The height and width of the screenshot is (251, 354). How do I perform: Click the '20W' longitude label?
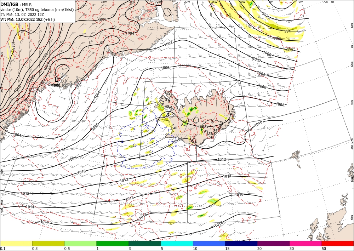(x=187, y=2)
